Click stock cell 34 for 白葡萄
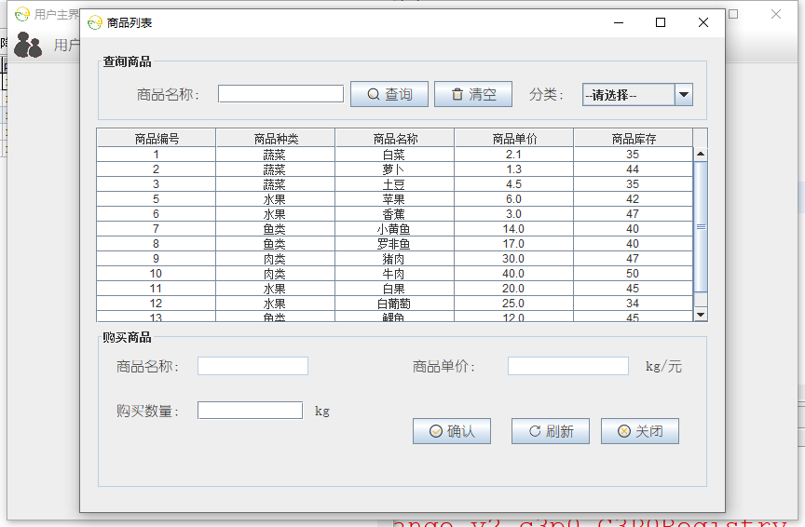 633,304
